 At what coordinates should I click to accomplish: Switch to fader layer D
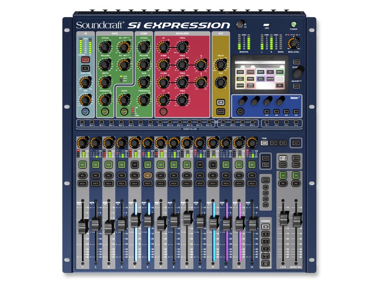(266, 249)
